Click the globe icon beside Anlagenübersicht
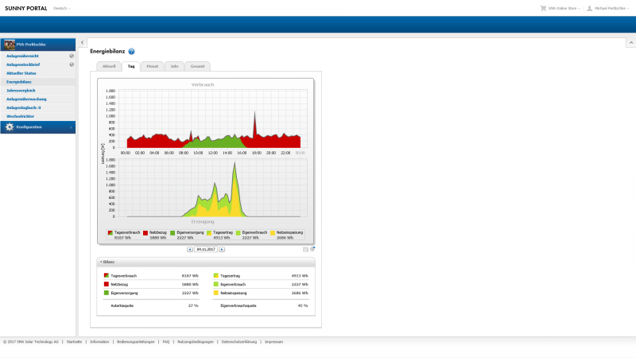The image size is (636, 358). pos(72,56)
